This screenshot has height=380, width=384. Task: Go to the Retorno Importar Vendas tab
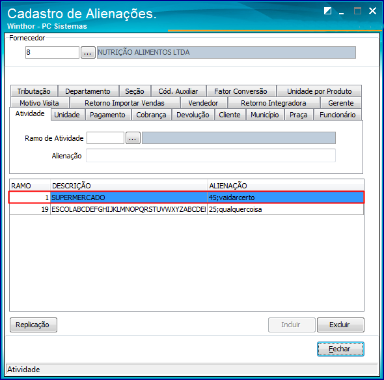(124, 103)
